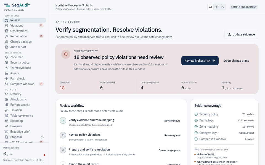Open Remediation label in the sidebar
265x165 pixels.
pos(18,36)
